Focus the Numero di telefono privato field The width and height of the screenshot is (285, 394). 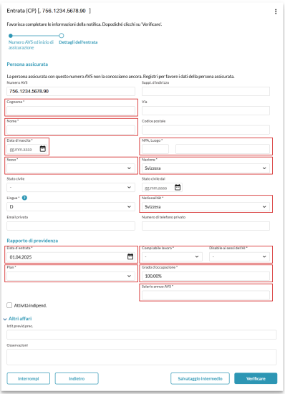tap(206, 226)
